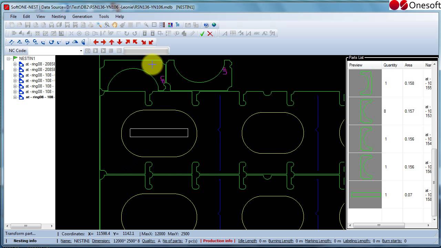The image size is (441, 248).
Task: Click the No of parts link
Action: [x=173, y=241]
